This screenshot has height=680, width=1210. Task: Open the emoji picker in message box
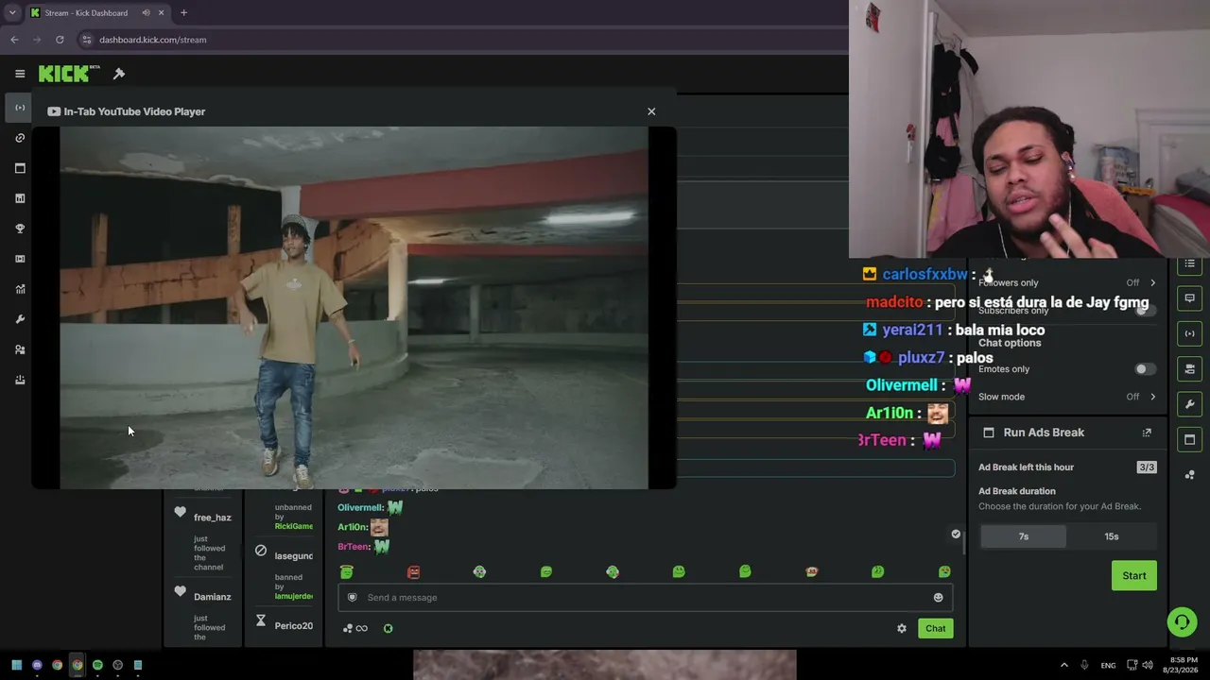938,597
